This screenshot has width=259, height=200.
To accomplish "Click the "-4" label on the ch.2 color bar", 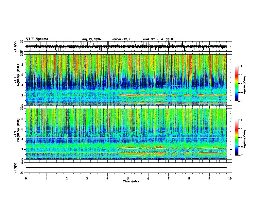I will [x=241, y=129].
